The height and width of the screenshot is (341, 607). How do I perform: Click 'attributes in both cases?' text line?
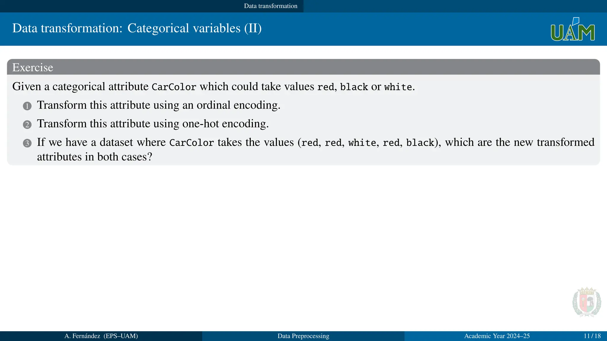(x=95, y=157)
